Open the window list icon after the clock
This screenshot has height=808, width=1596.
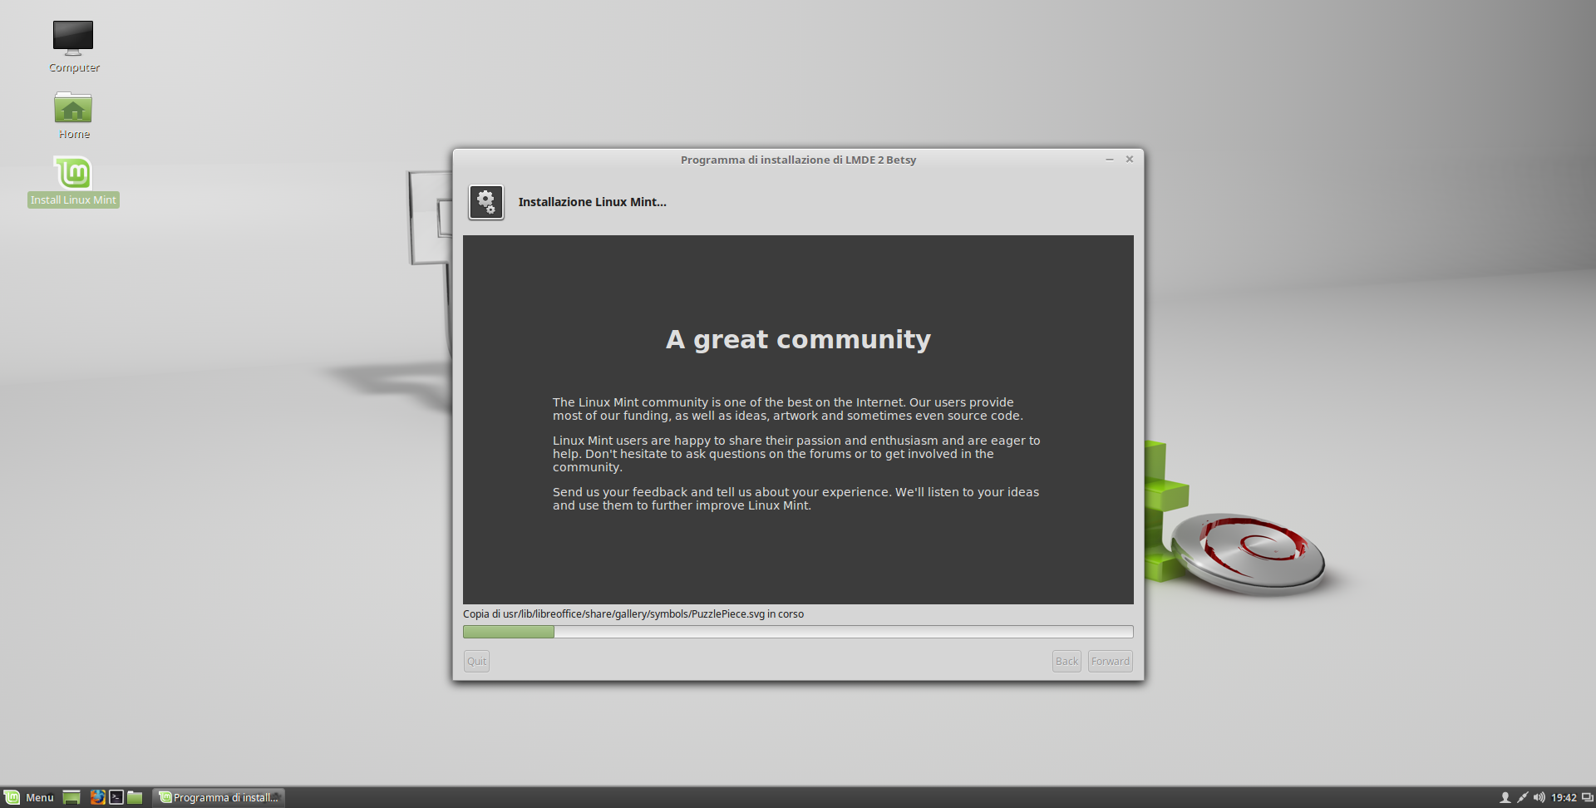coord(1587,797)
